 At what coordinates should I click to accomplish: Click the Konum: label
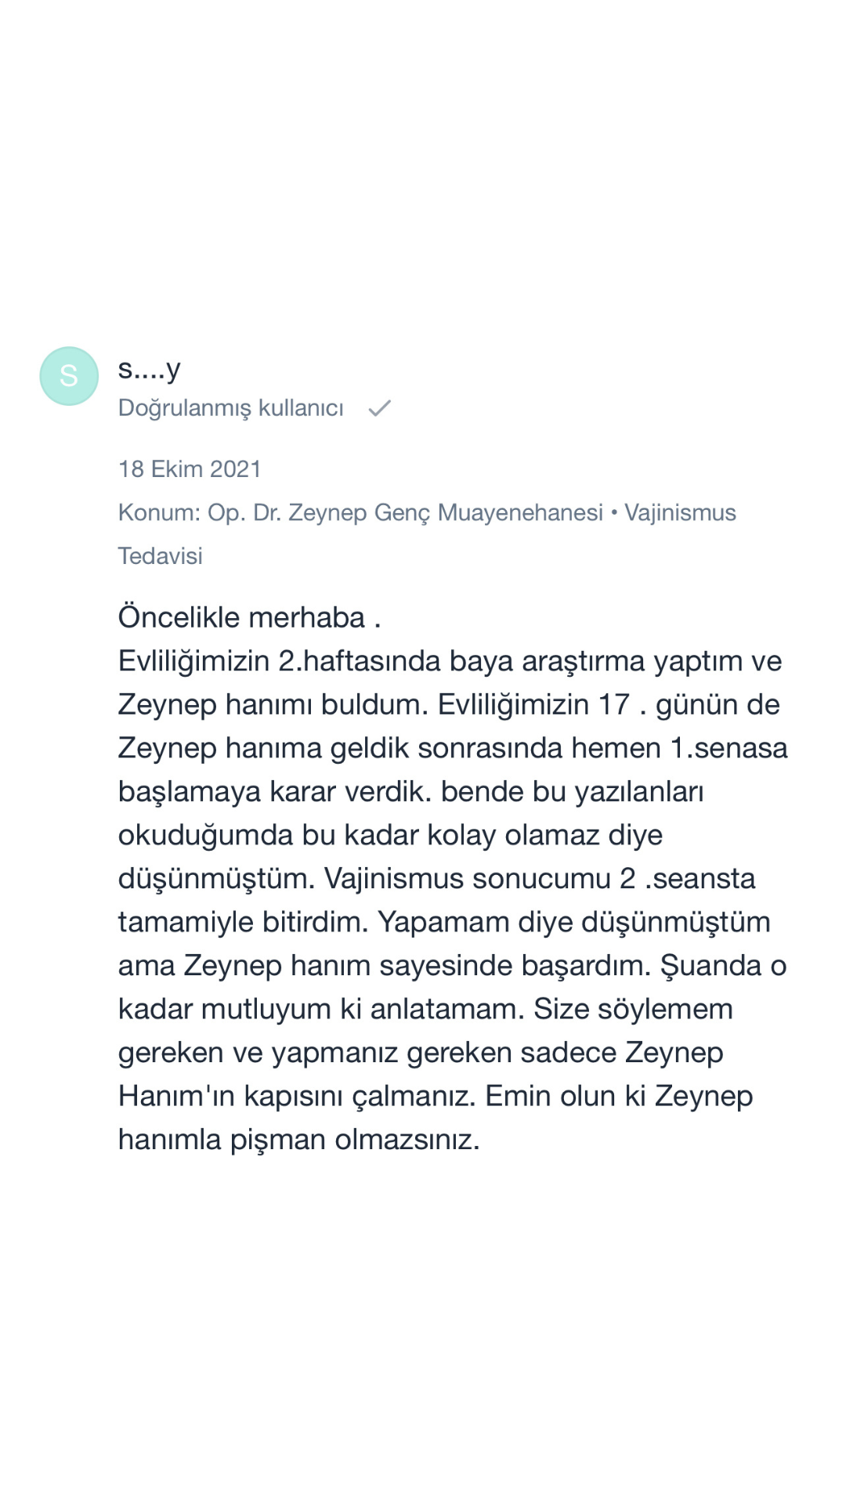point(159,512)
